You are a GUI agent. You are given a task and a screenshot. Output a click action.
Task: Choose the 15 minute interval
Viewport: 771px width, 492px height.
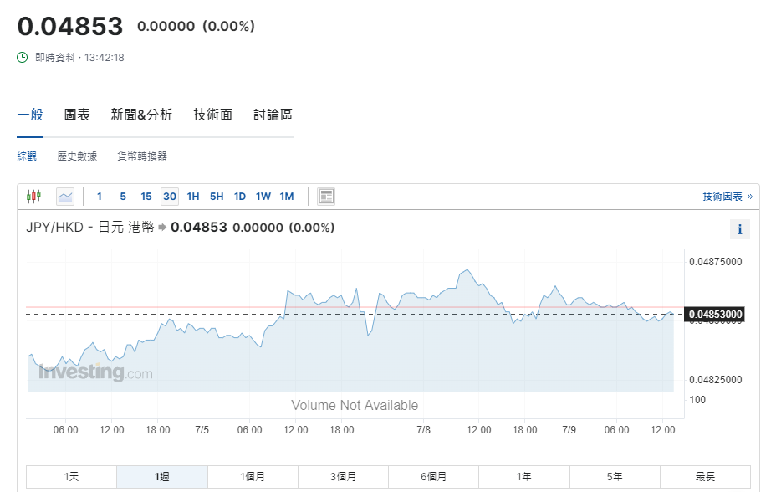coord(146,197)
